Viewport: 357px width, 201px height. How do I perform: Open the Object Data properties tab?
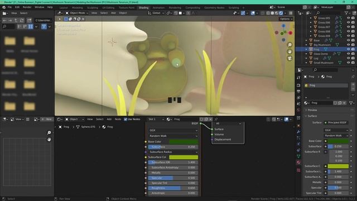coord(298,156)
